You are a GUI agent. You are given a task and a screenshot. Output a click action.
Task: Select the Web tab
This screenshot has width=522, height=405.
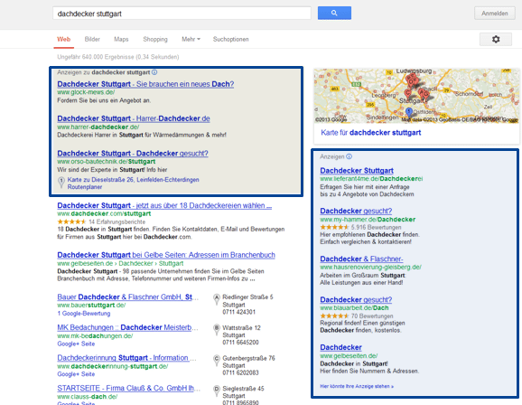tap(63, 40)
